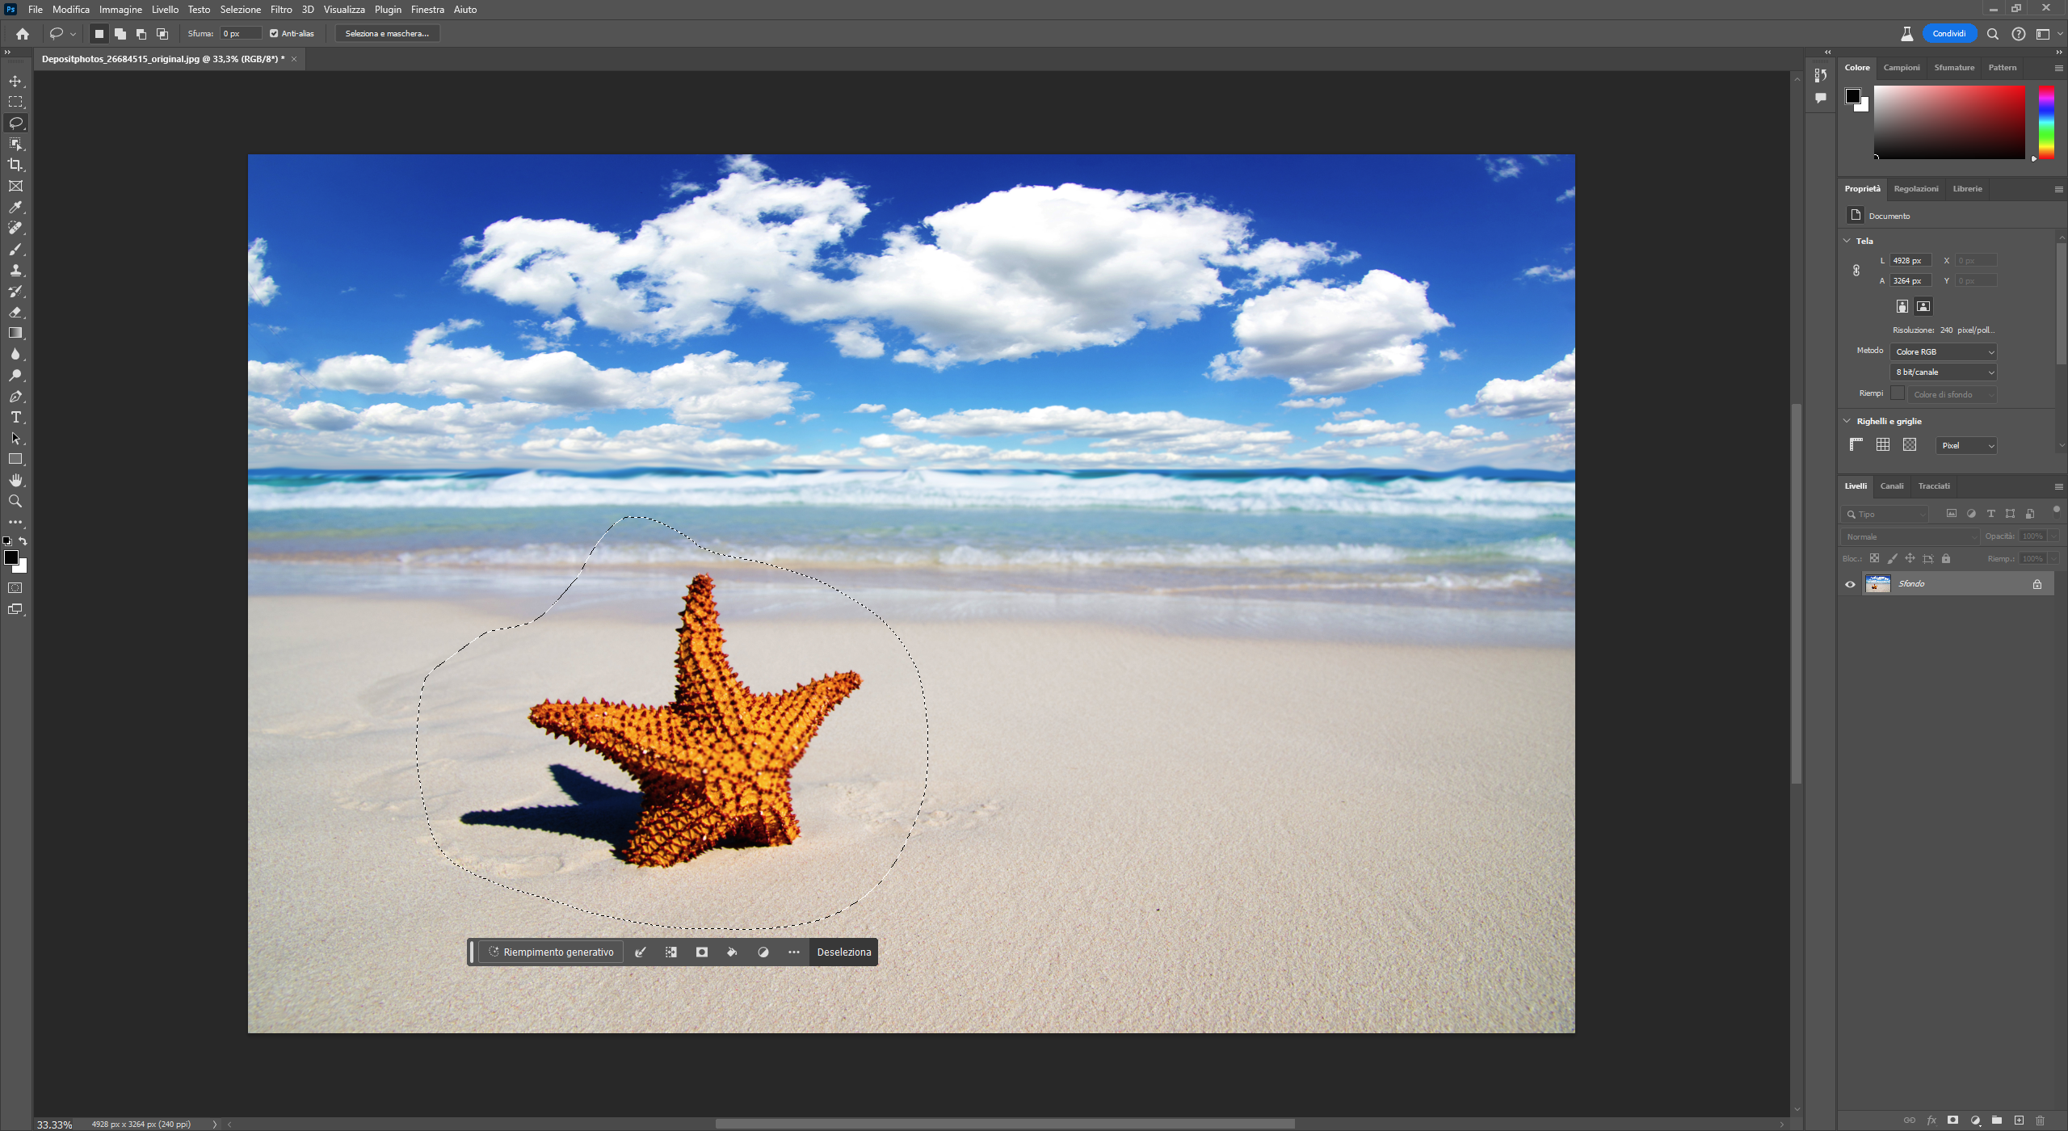Toggle Quick Mask mode icon
2068x1131 pixels.
pyautogui.click(x=15, y=588)
